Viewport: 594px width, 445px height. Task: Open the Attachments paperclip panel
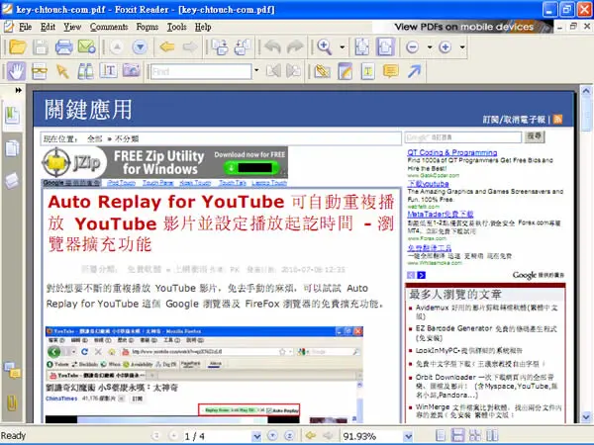pos(12,403)
